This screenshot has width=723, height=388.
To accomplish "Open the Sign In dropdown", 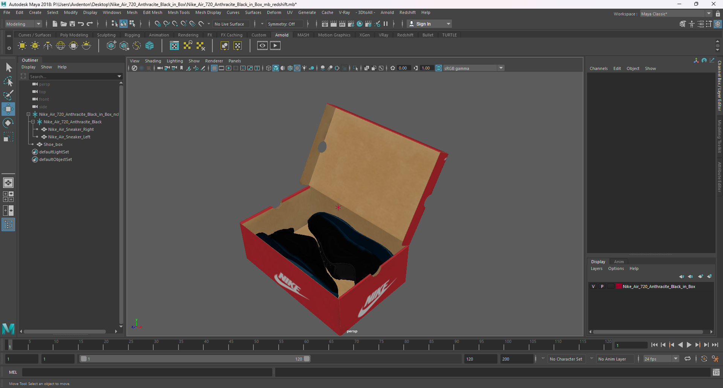I will [x=430, y=24].
